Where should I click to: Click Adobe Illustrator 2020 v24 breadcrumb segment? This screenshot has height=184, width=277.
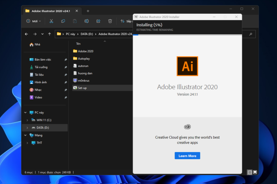tap(115, 34)
